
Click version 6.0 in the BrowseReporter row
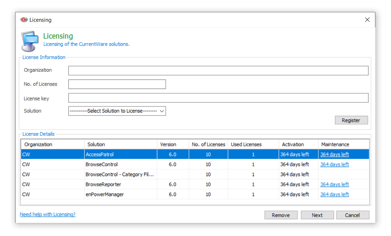coord(172,184)
